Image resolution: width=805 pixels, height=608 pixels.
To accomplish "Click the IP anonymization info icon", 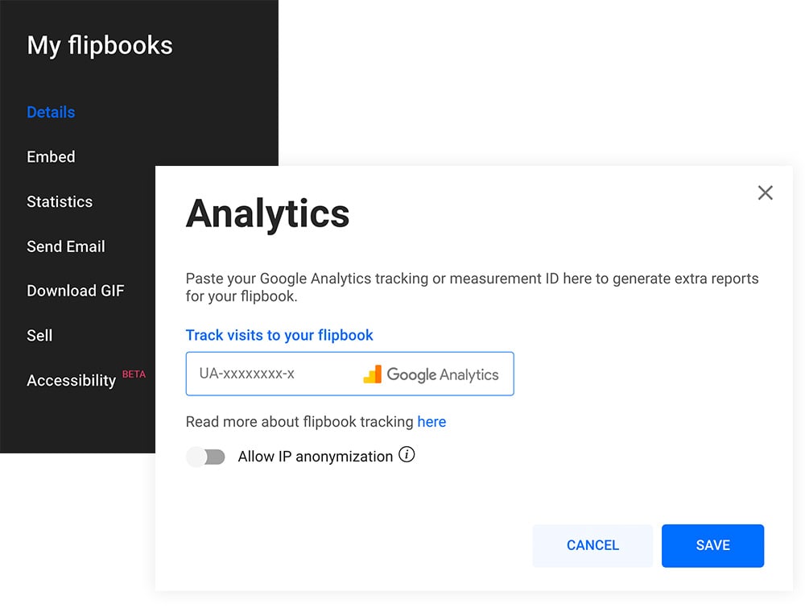I will [x=407, y=456].
